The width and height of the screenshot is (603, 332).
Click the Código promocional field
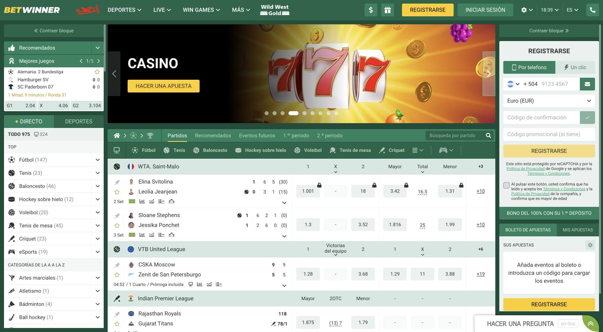549,134
